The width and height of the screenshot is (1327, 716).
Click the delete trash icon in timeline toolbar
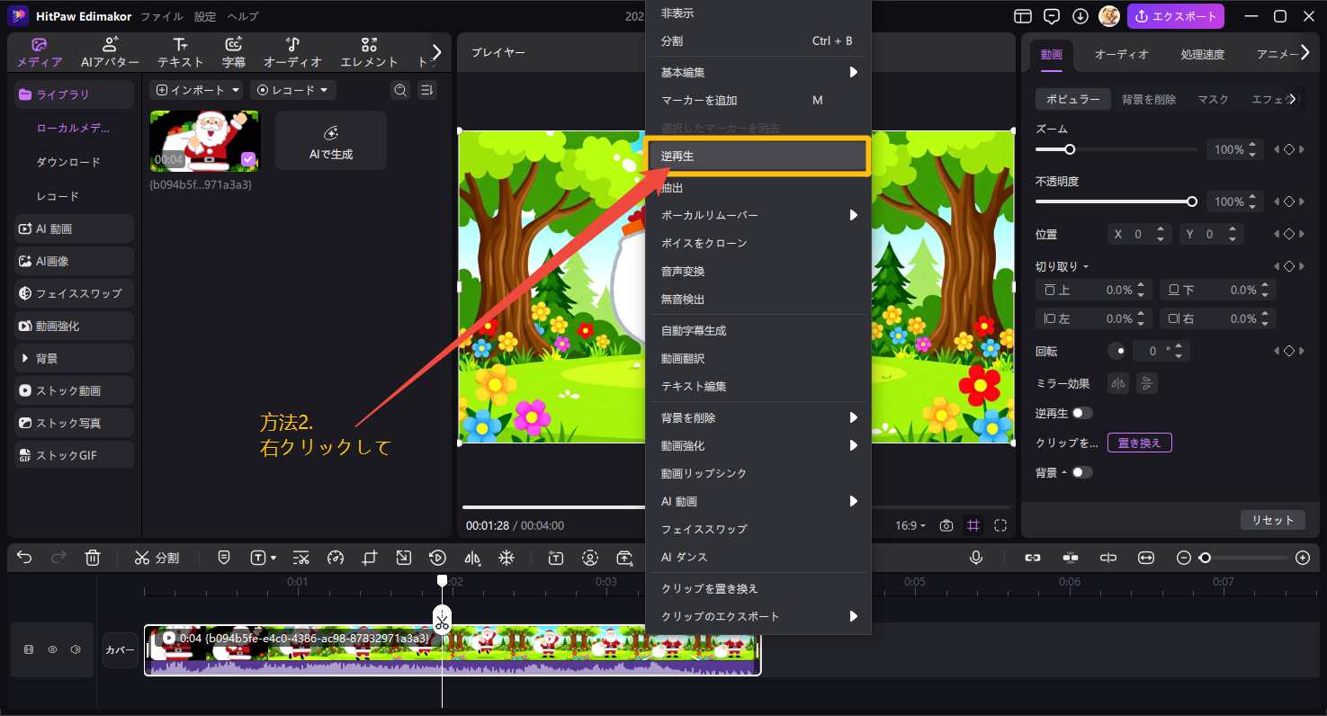[x=92, y=558]
